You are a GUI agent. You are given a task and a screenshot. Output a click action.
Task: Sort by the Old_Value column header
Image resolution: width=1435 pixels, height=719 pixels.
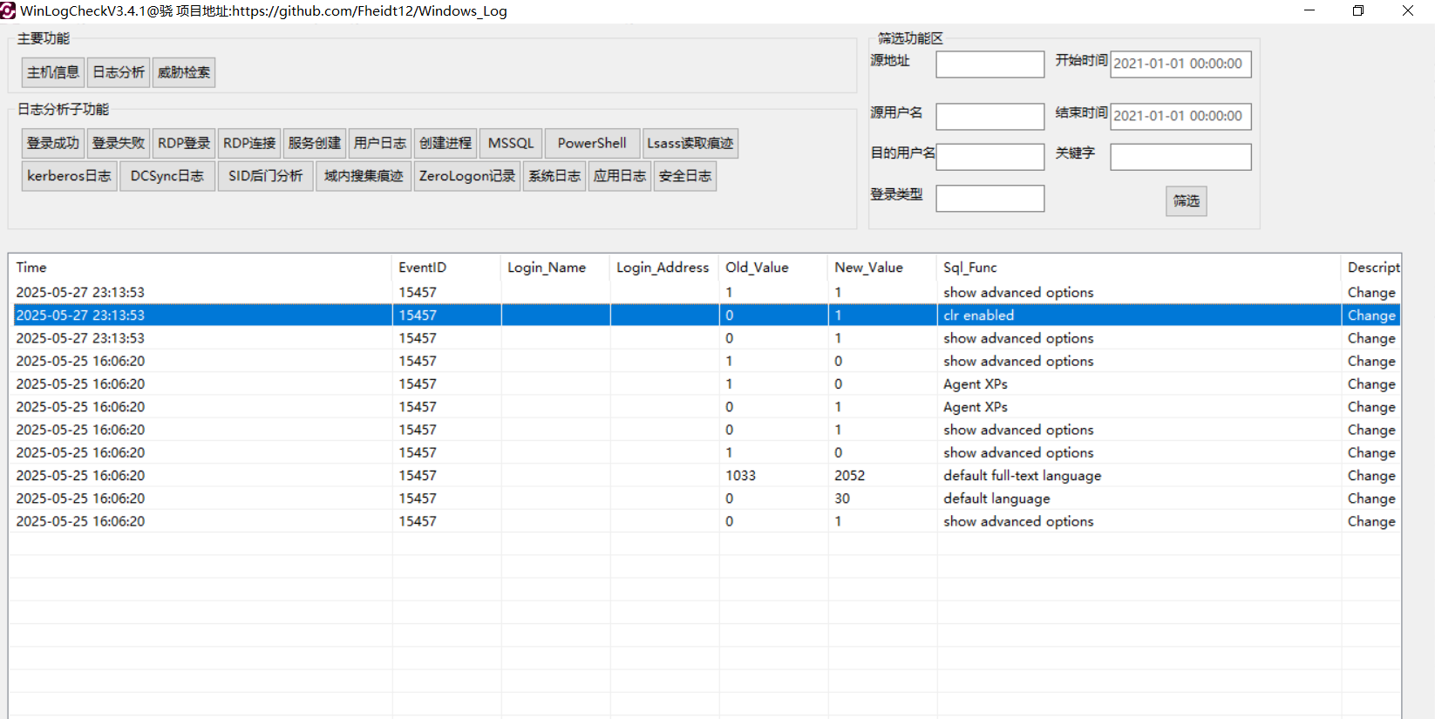[x=773, y=268]
